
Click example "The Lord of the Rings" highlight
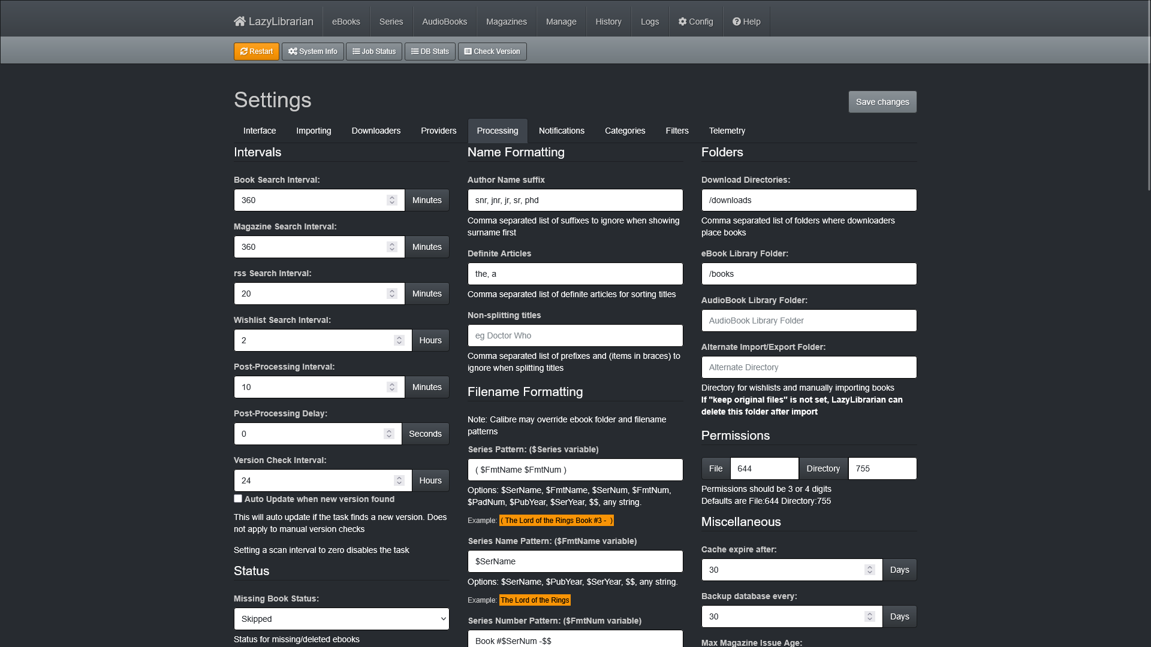[x=535, y=600]
